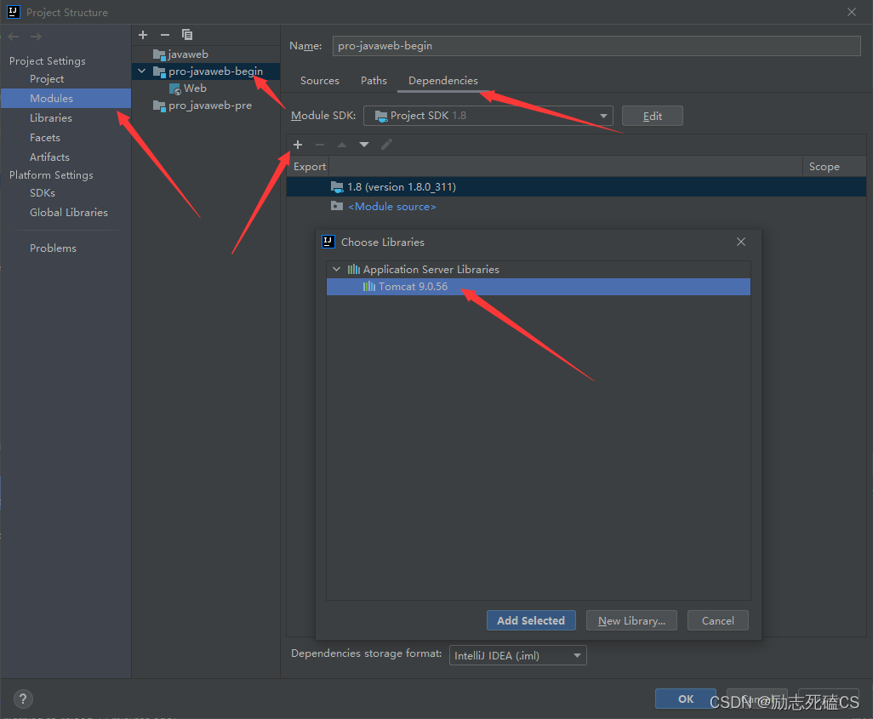Switch to the Dependencies tab
The image size is (873, 719).
click(443, 81)
